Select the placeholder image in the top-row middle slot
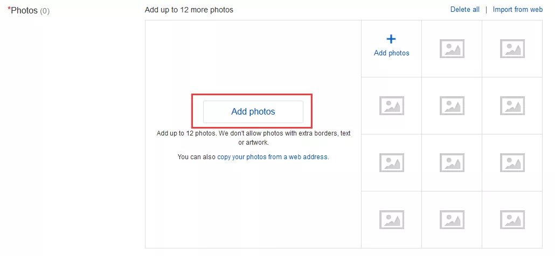Screen dimensions: 555x256 (x=452, y=49)
